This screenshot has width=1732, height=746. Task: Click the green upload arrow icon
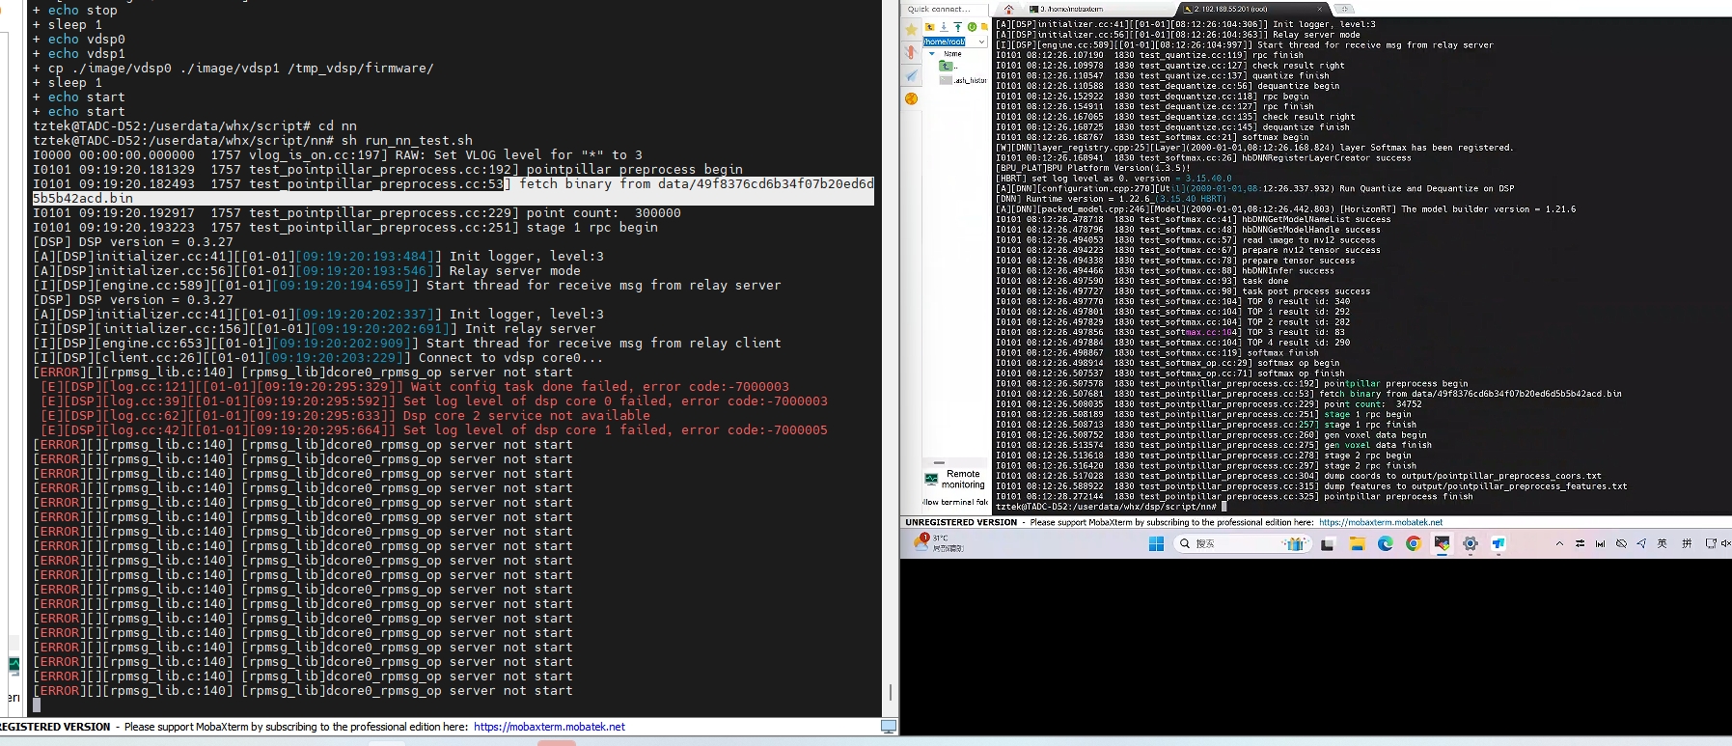point(957,27)
